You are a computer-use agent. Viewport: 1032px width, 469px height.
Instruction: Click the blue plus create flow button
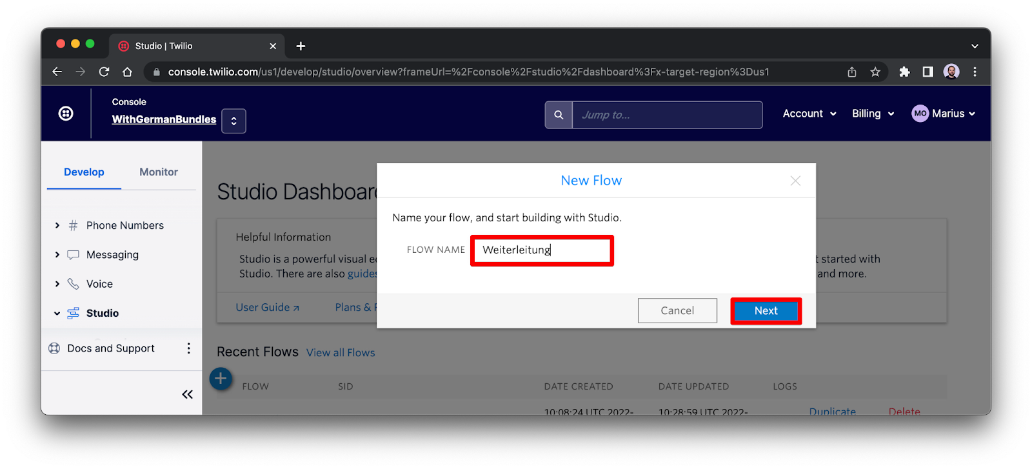[221, 379]
